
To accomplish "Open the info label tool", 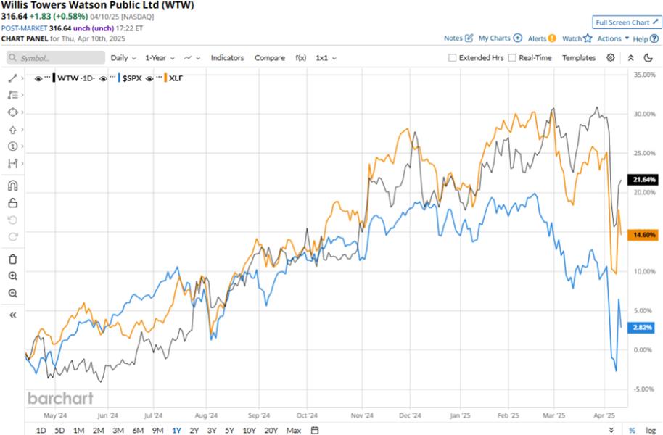I will coord(12,146).
